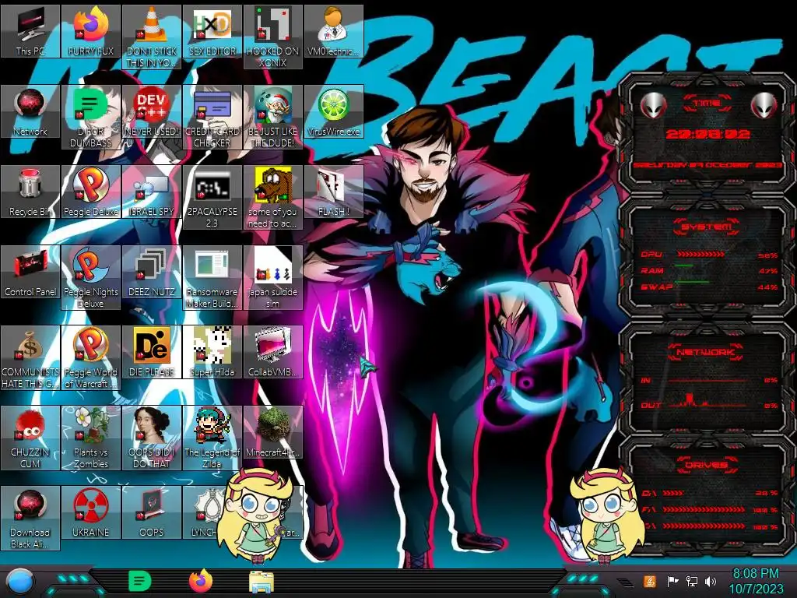Open the green document app on the taskbar
The height and width of the screenshot is (598, 797).
[x=139, y=581]
